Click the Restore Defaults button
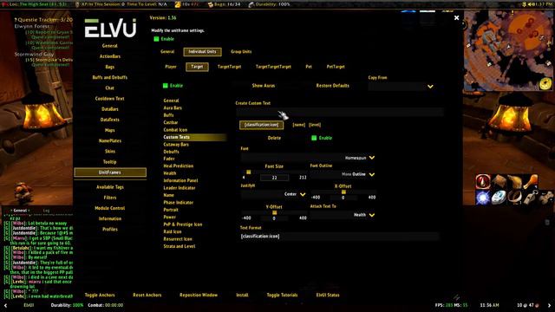Image resolution: width=555 pixels, height=312 pixels. [x=333, y=86]
